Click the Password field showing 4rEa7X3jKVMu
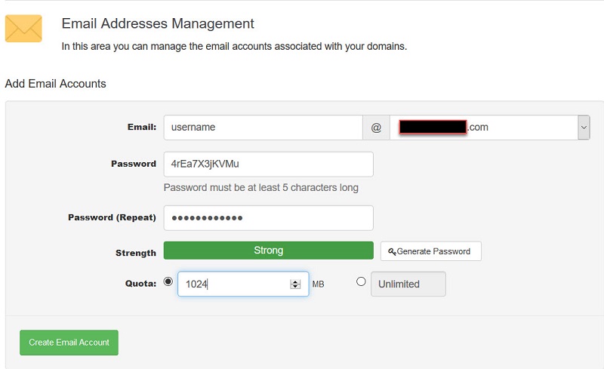Image resolution: width=604 pixels, height=369 pixels. 268,164
